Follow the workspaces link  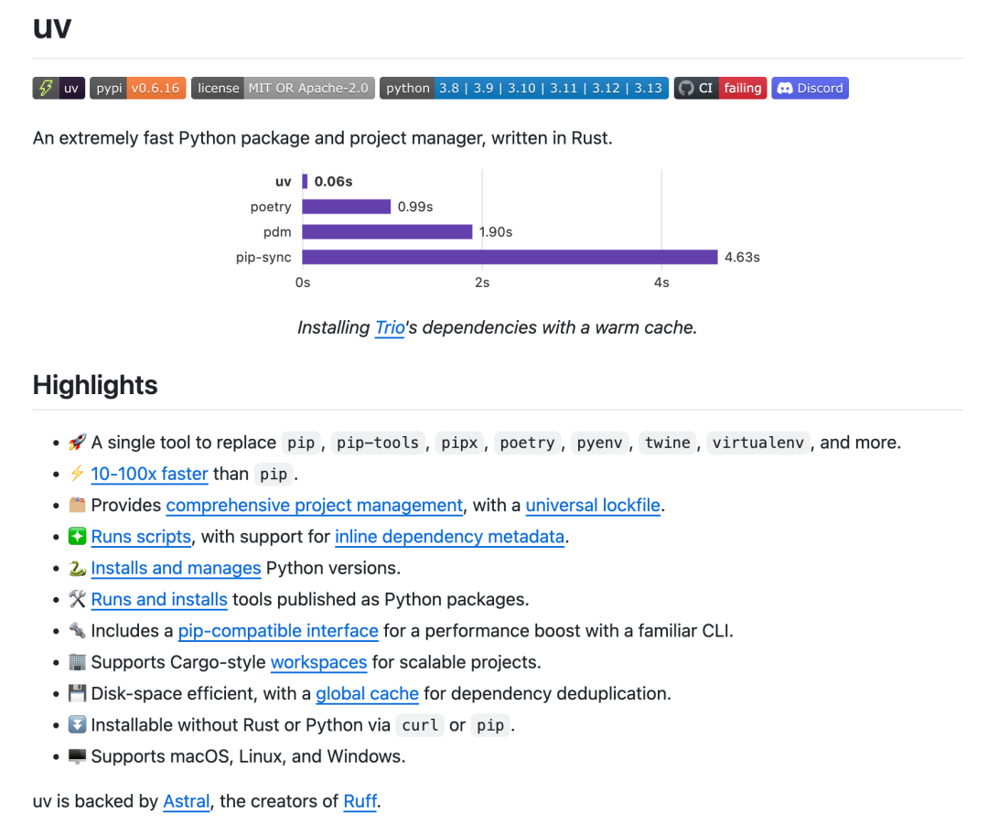click(318, 662)
